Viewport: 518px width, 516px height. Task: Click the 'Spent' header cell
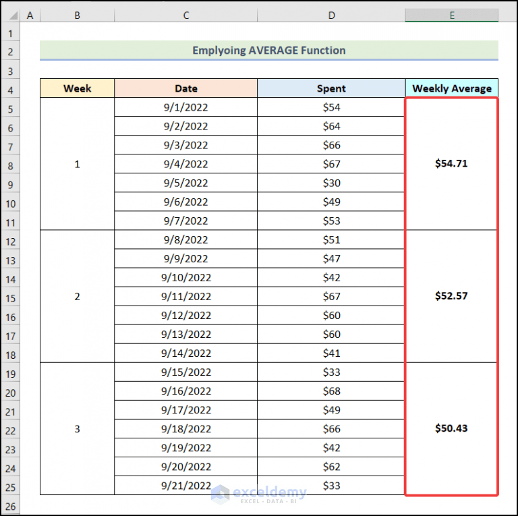tap(331, 88)
